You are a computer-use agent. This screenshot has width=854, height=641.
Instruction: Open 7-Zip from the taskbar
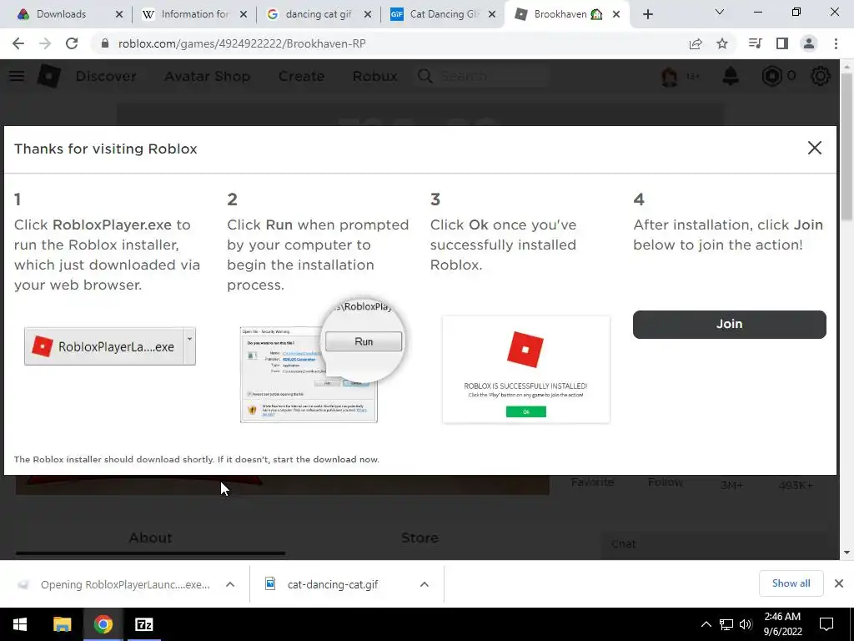click(143, 624)
